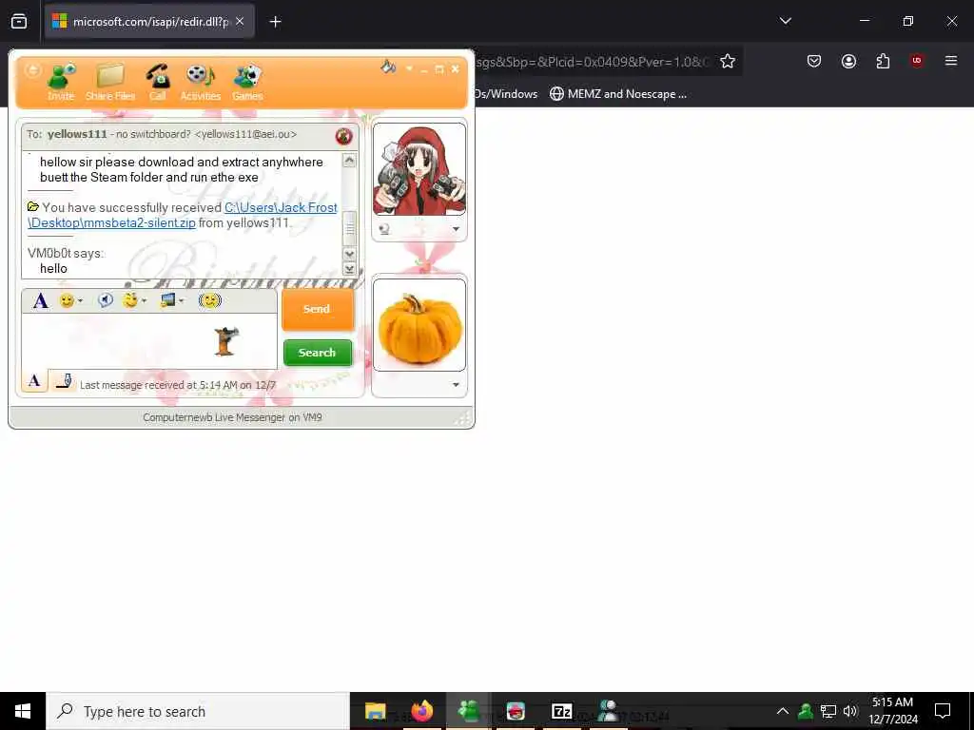Expand the emoticon picker dropdown arrow
The image size is (974, 730).
click(x=80, y=301)
